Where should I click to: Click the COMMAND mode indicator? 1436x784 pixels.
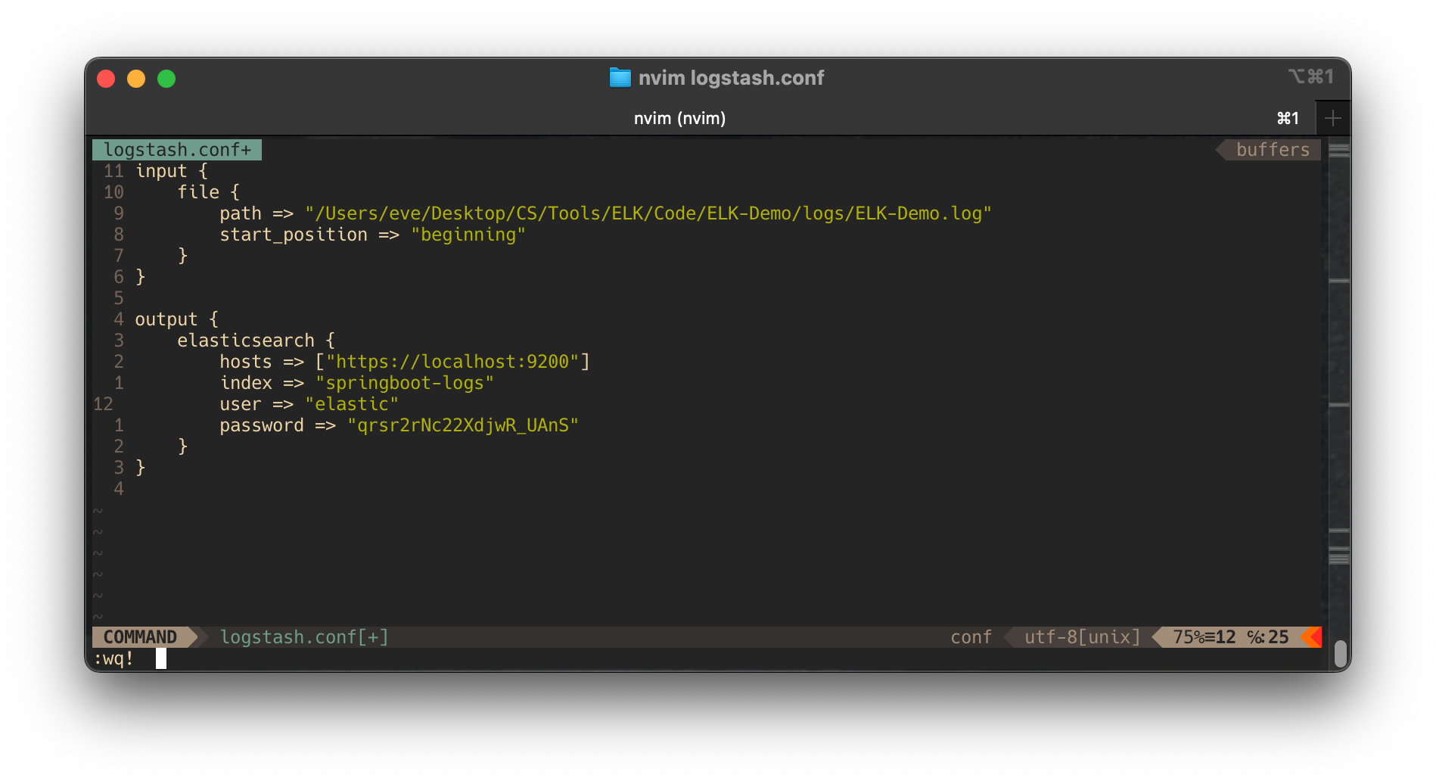click(140, 636)
